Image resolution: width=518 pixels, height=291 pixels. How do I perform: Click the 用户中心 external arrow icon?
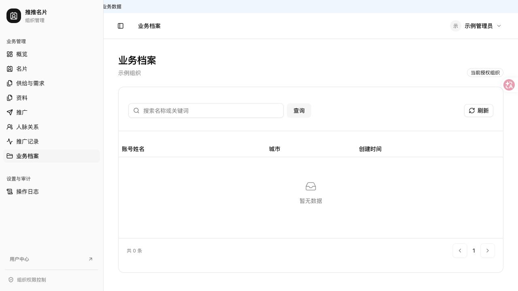point(91,259)
